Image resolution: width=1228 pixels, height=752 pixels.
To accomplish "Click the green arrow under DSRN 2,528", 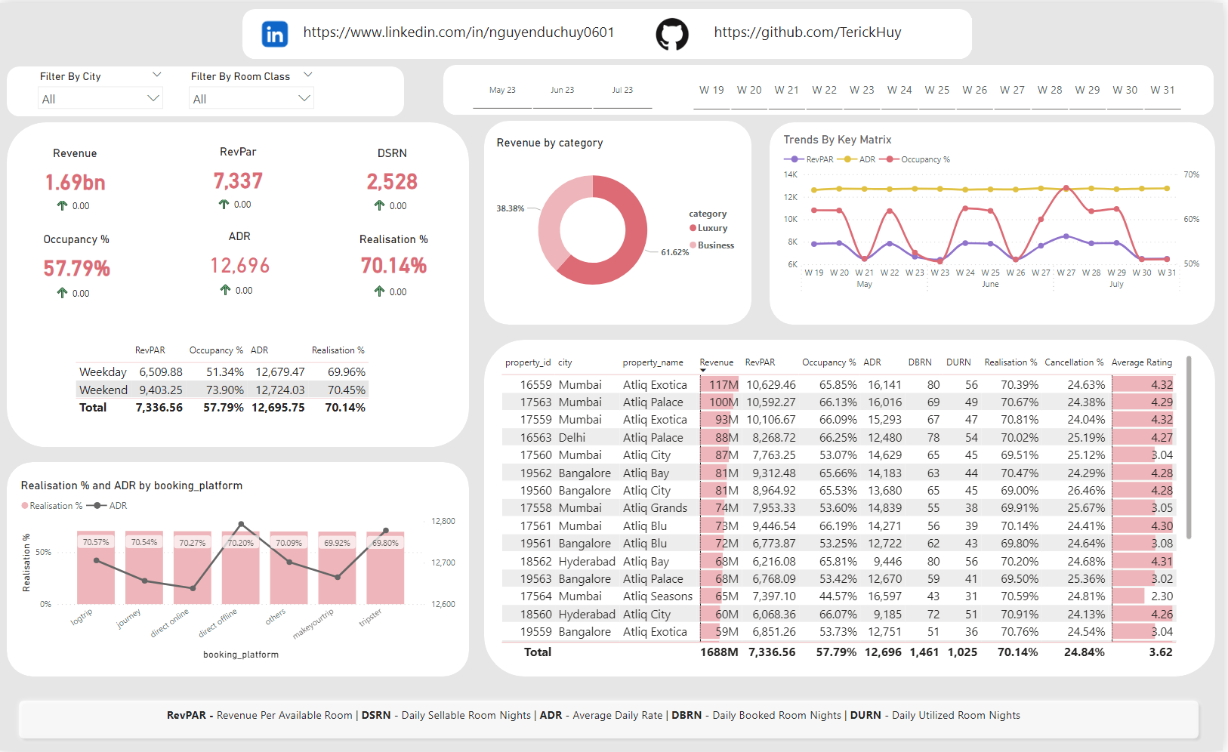I will point(379,205).
